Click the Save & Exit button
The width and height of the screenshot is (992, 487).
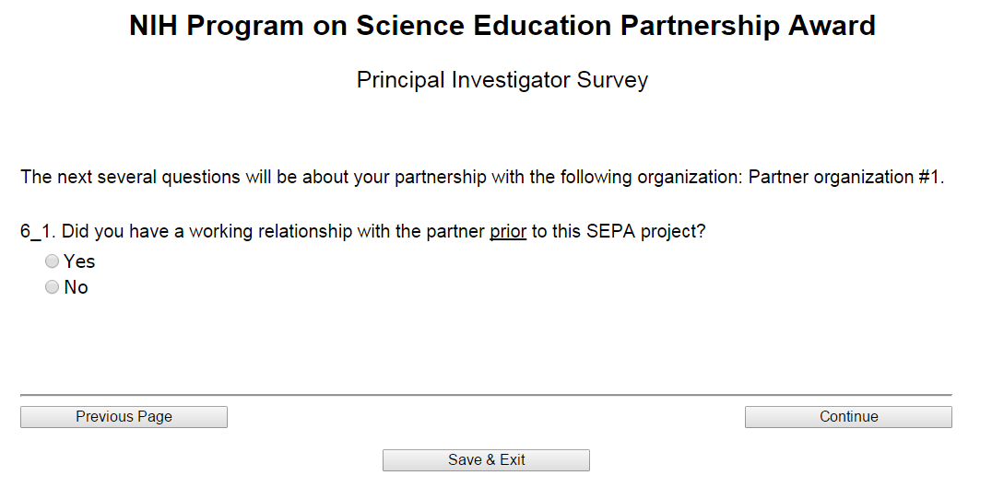[x=486, y=460]
